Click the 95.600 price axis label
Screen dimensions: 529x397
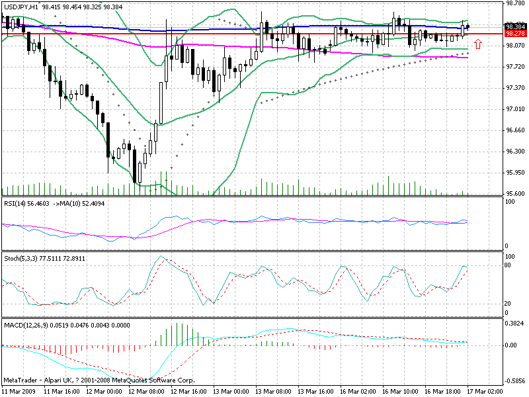pyautogui.click(x=516, y=194)
